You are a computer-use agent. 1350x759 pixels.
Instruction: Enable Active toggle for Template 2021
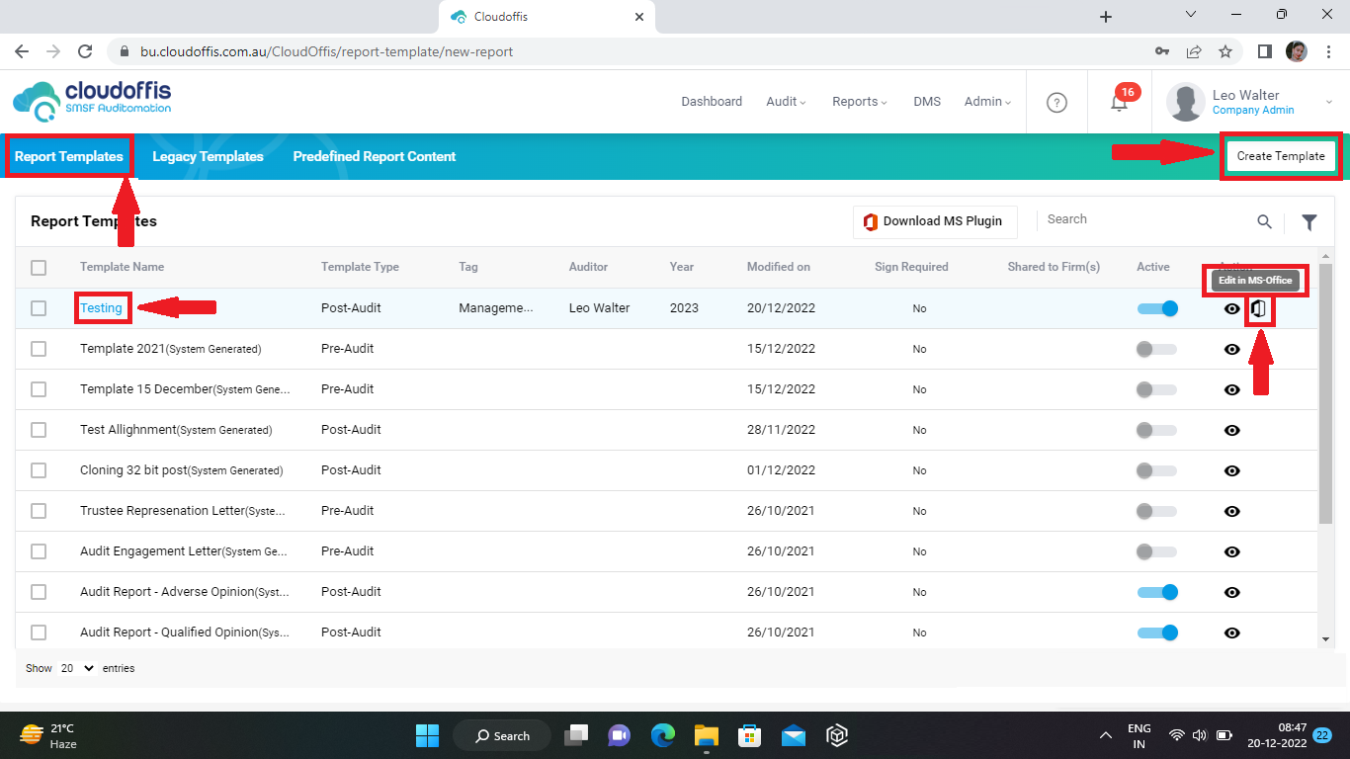(1157, 349)
